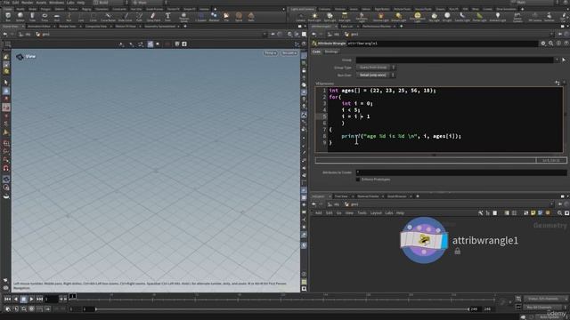Screen dimensions: 570x320
Task: Add a Sky Light from the shelf
Action: click(x=434, y=17)
